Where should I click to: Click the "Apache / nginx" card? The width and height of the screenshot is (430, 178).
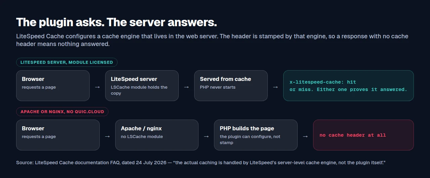[157, 135]
